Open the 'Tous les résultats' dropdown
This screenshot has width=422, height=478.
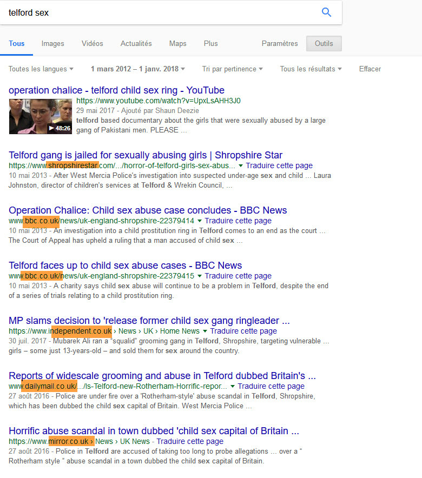pos(311,69)
